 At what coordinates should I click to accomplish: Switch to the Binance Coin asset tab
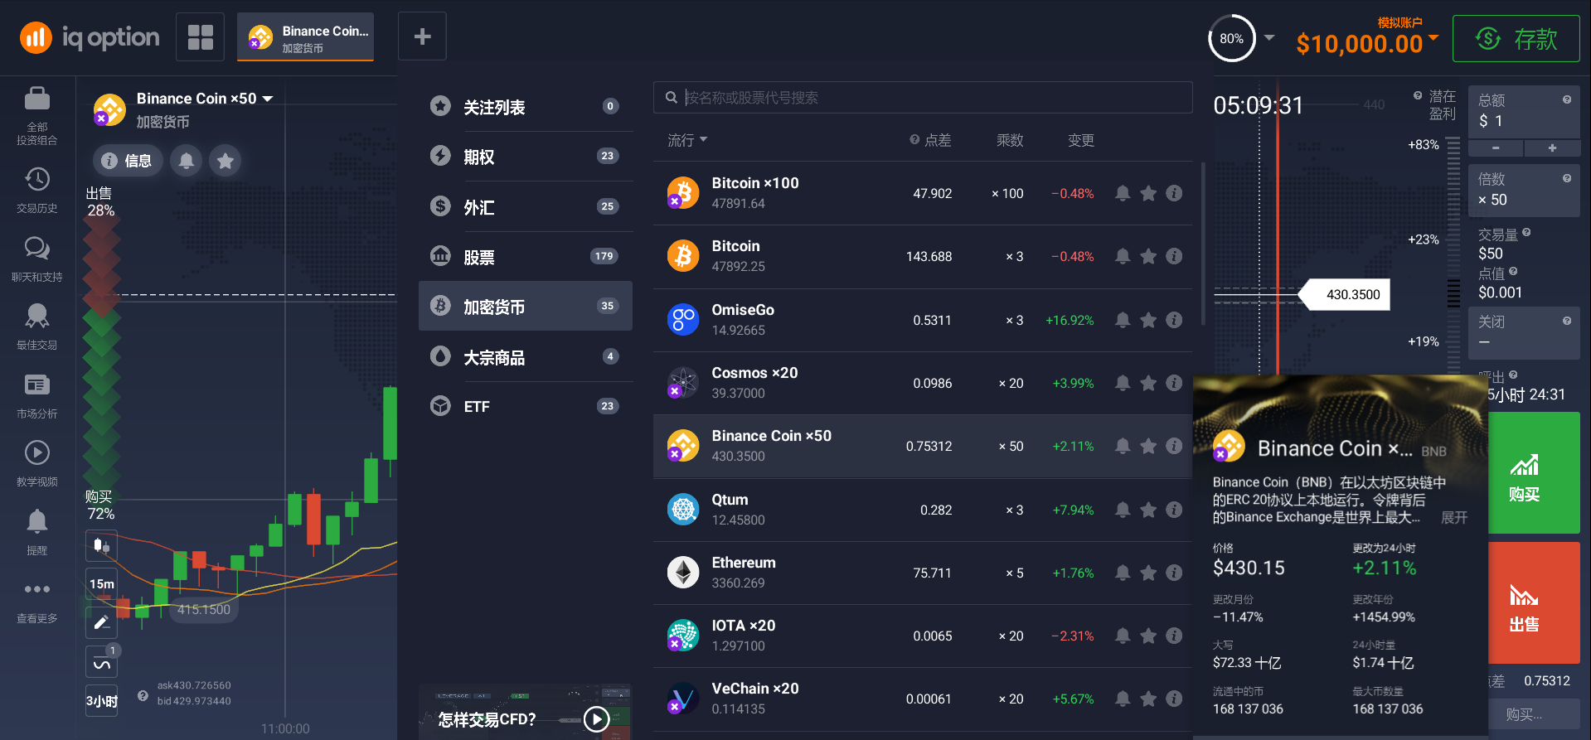point(306,37)
